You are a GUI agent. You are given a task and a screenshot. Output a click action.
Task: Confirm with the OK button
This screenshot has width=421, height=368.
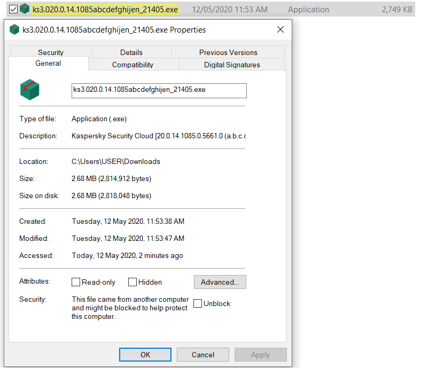(145, 355)
